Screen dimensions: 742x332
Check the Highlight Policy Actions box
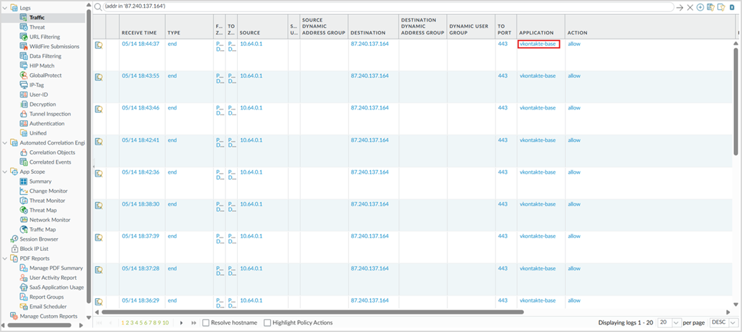[267, 323]
